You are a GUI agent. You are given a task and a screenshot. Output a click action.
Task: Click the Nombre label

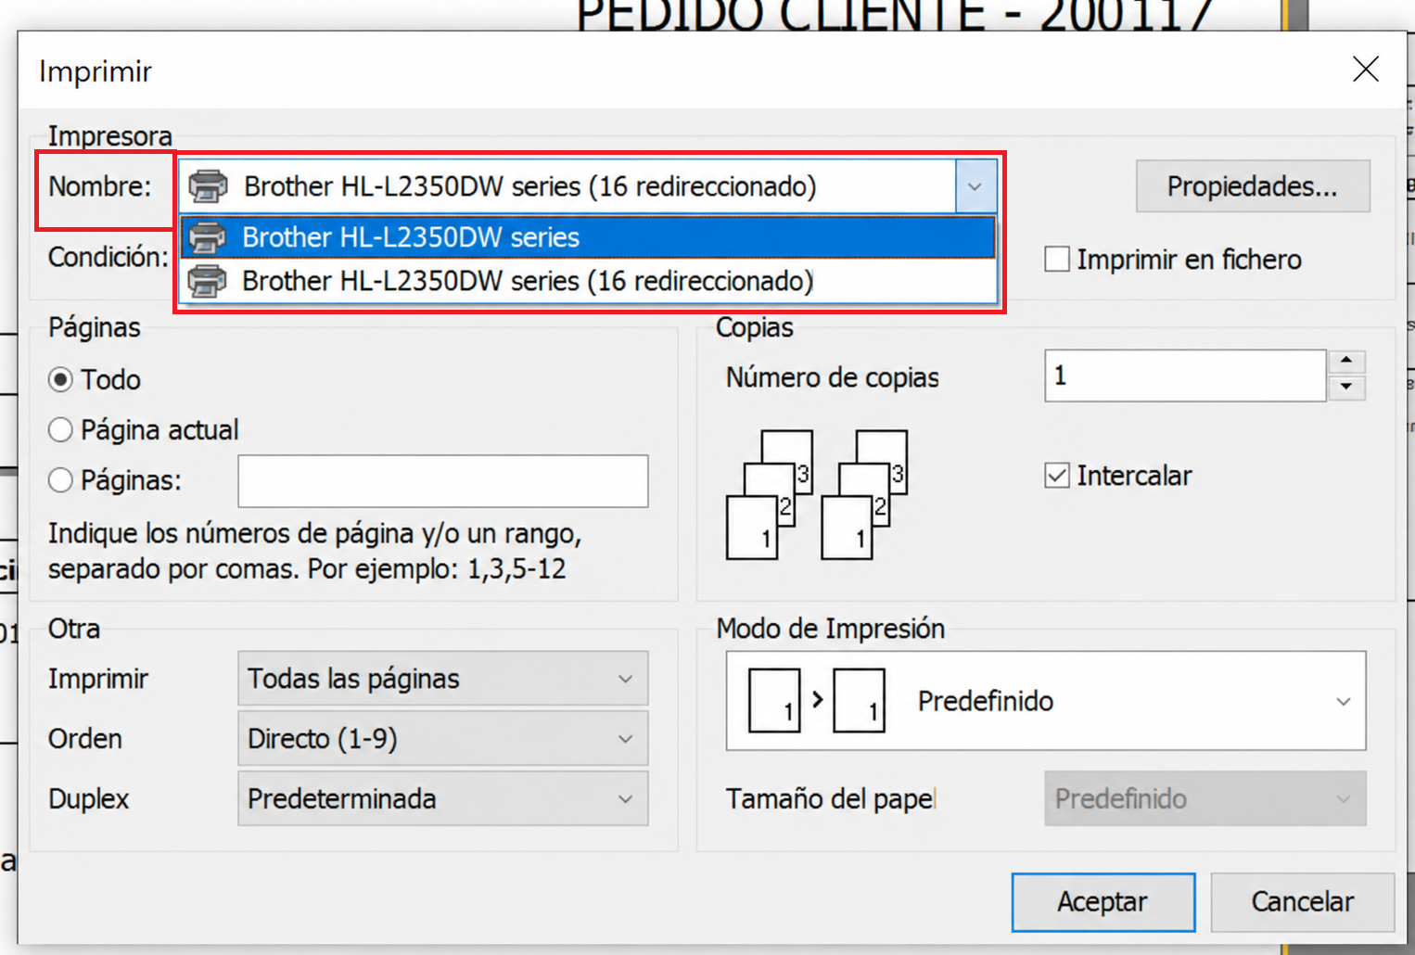[x=99, y=186]
